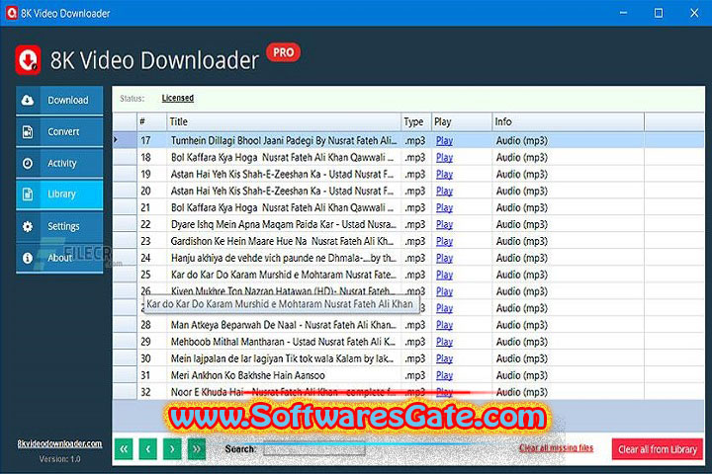The height and width of the screenshot is (474, 712).
Task: Click the title bar app icon
Action: click(x=11, y=13)
